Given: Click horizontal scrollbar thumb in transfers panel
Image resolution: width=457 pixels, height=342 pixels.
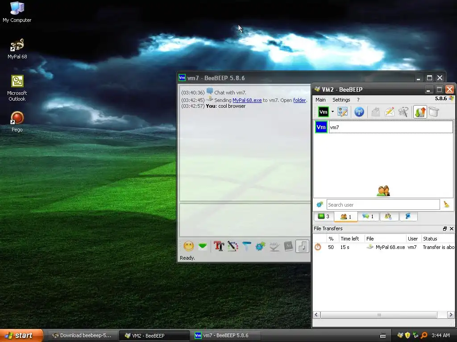Looking at the screenshot, I should pos(378,315).
